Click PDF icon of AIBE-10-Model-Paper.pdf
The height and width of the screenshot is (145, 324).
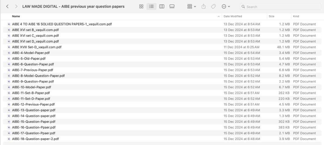tap(9, 87)
